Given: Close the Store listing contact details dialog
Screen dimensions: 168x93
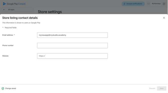Looking at the screenshot, I should pyautogui.click(x=164, y=18).
